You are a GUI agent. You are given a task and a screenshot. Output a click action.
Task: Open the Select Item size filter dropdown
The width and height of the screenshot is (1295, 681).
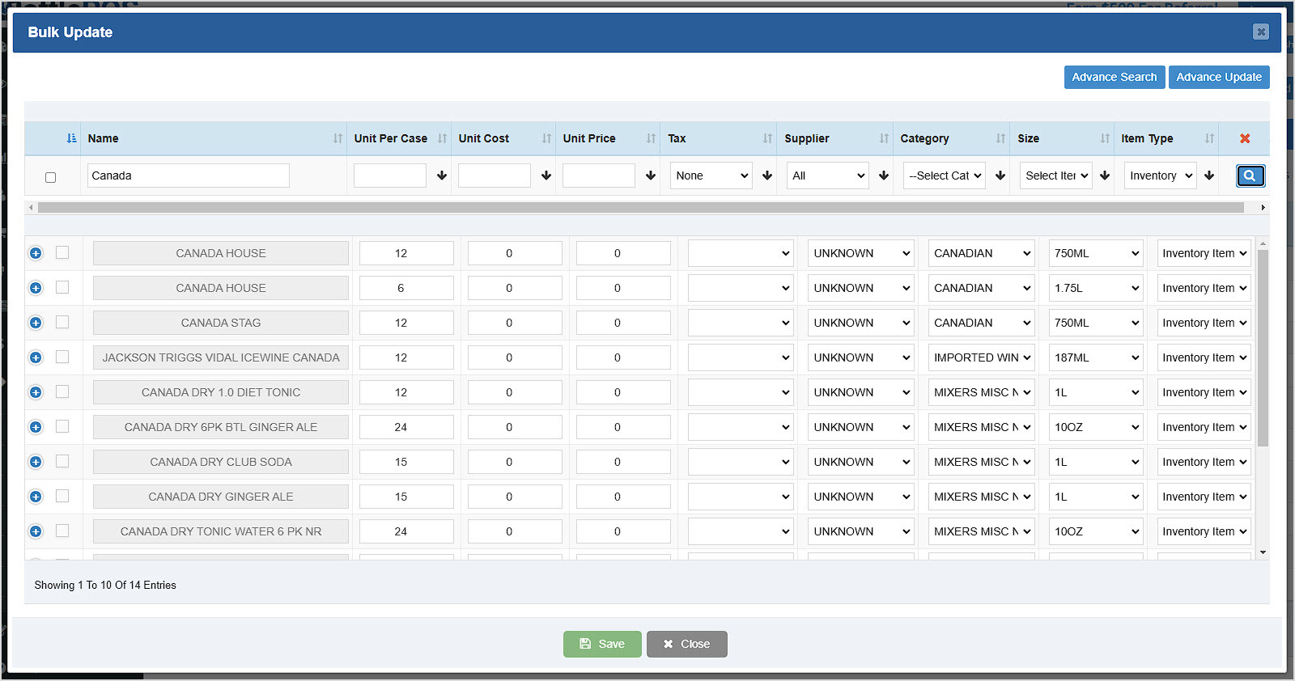[1056, 176]
